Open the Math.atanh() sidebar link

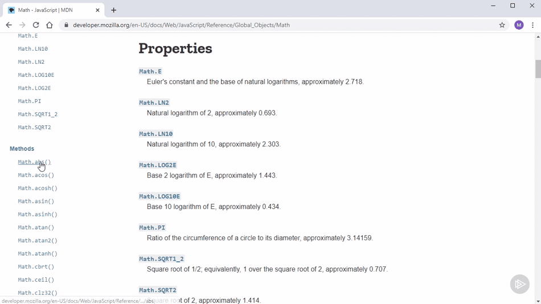38,254
